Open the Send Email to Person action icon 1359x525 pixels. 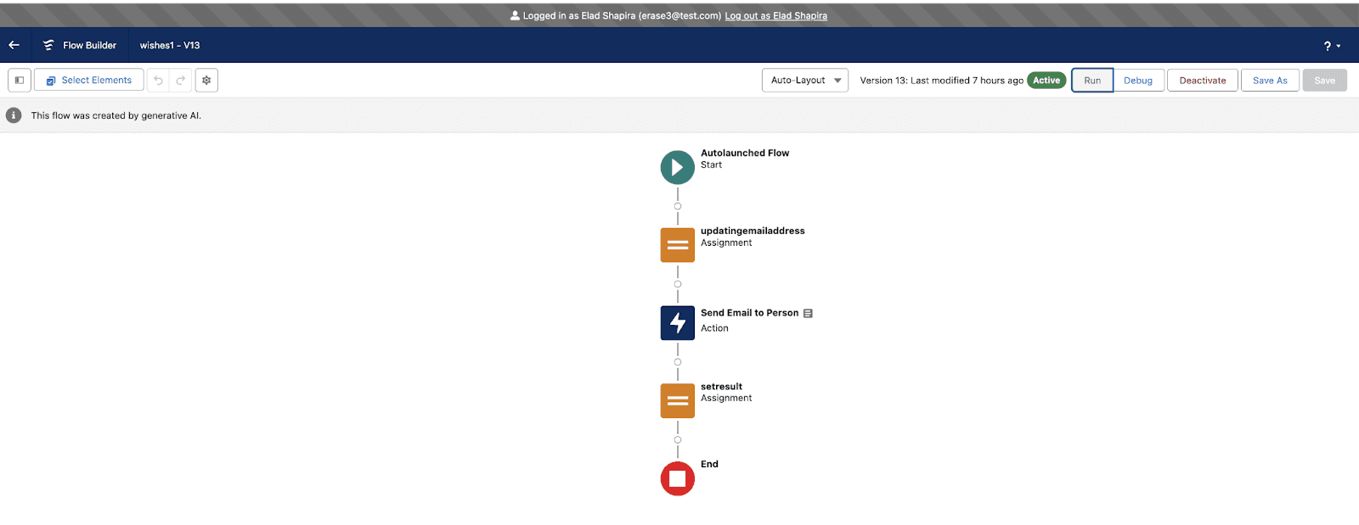pyautogui.click(x=677, y=323)
